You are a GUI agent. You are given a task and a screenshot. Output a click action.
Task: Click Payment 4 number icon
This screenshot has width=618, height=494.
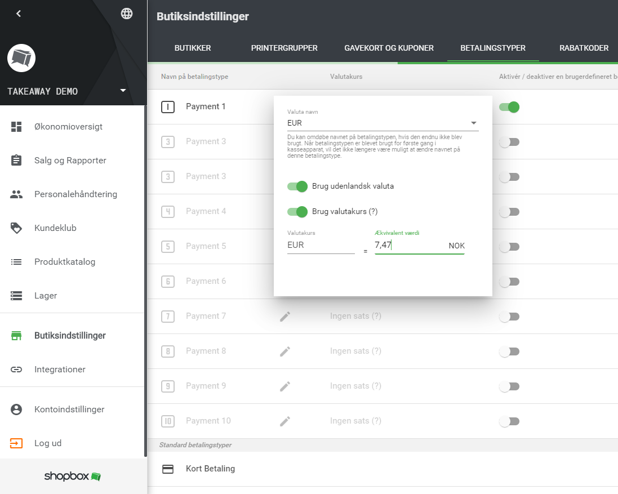pos(168,212)
